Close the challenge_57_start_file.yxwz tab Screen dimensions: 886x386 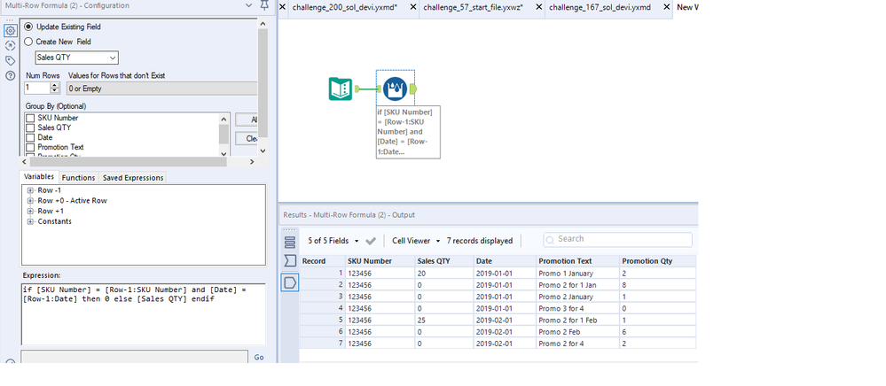(538, 7)
